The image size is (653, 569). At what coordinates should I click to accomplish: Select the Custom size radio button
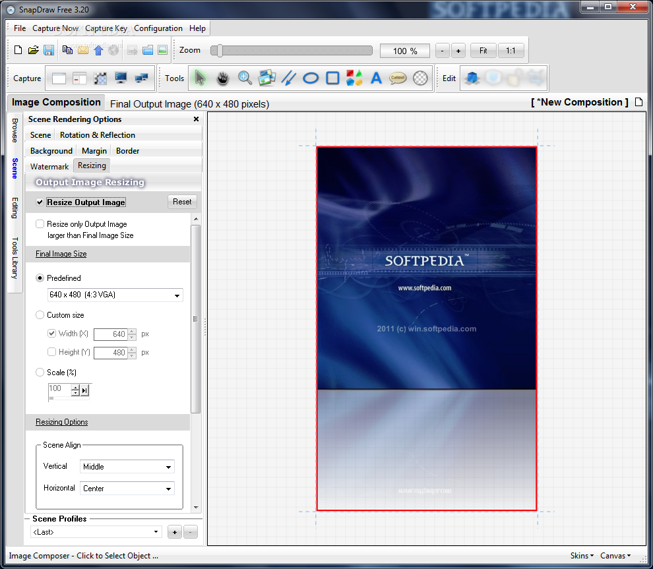40,315
